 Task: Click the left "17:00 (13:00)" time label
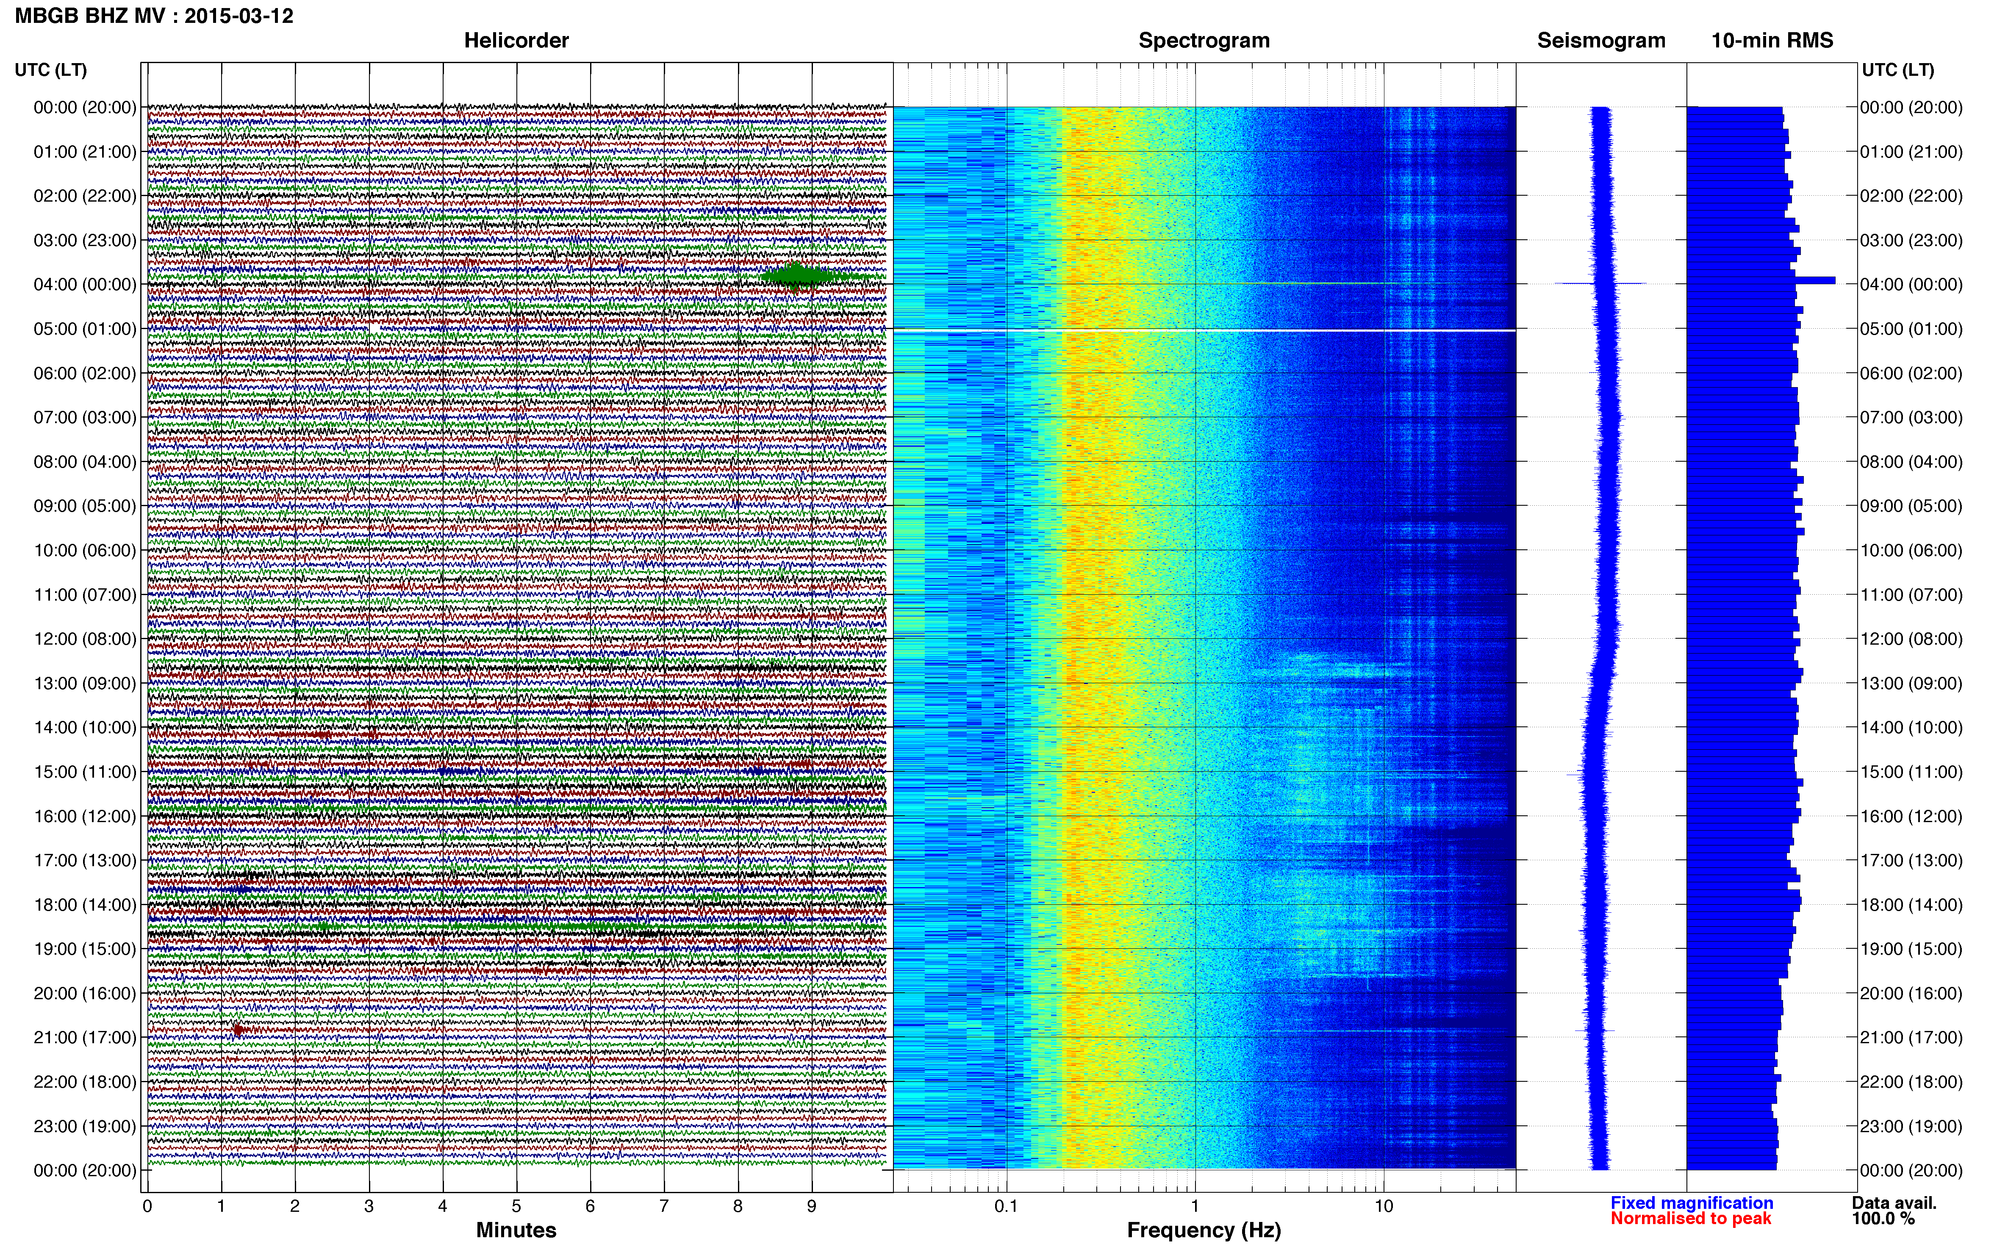coord(85,860)
